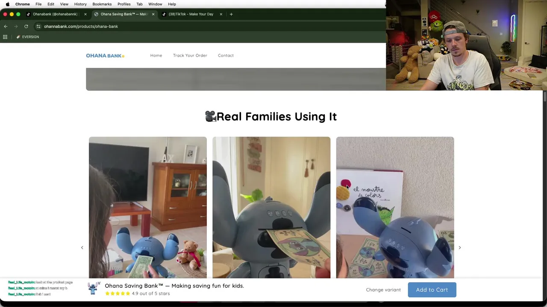Open the Profiles menu
Image resolution: width=547 pixels, height=307 pixels.
coord(124,4)
